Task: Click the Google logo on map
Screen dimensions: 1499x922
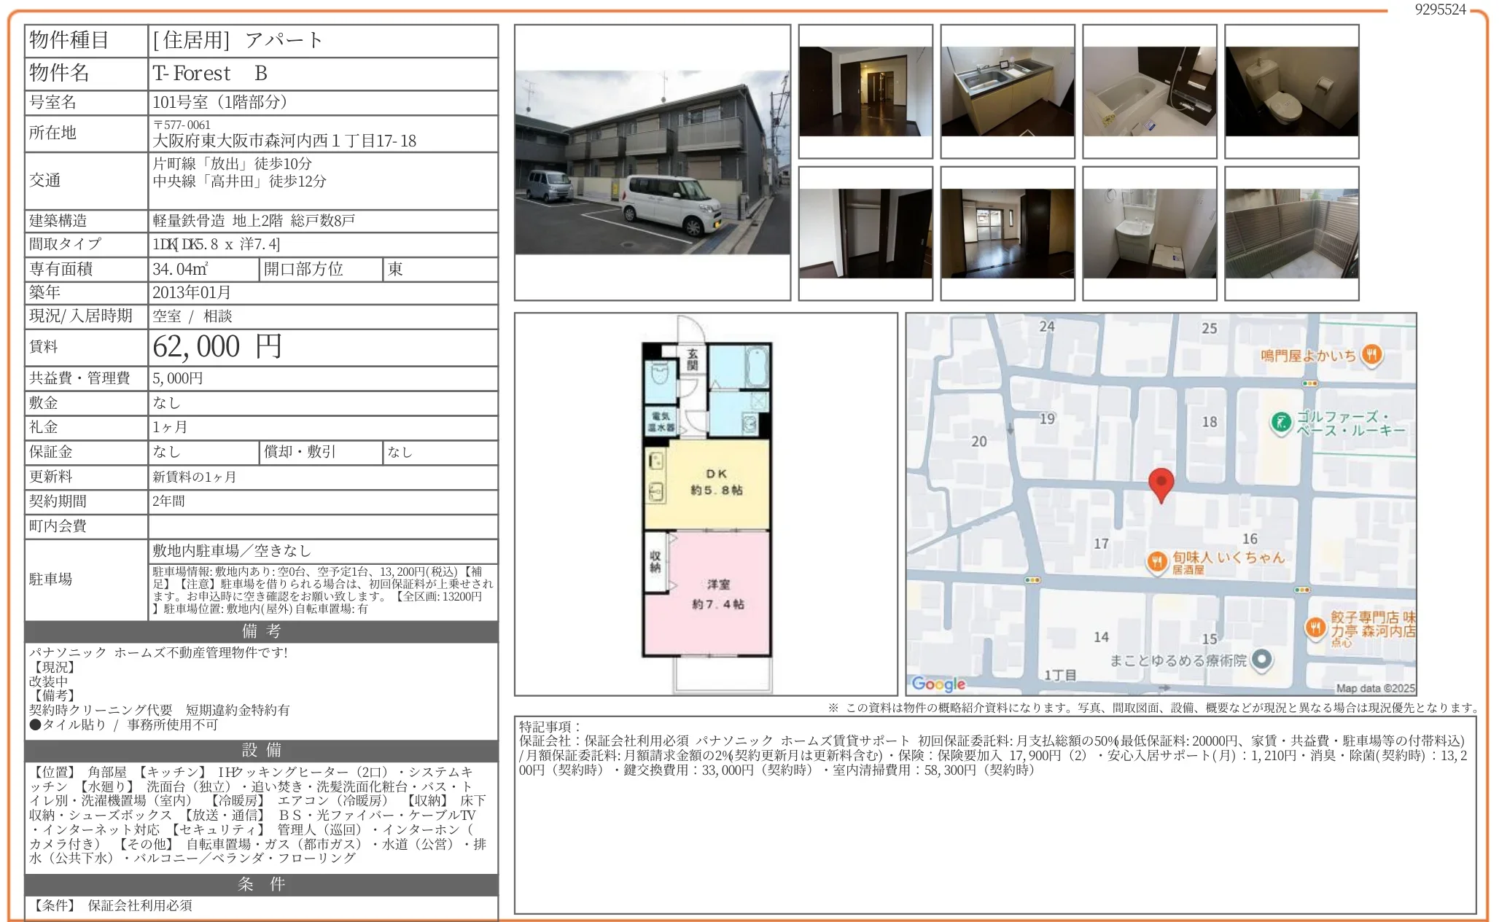Action: pos(938,684)
